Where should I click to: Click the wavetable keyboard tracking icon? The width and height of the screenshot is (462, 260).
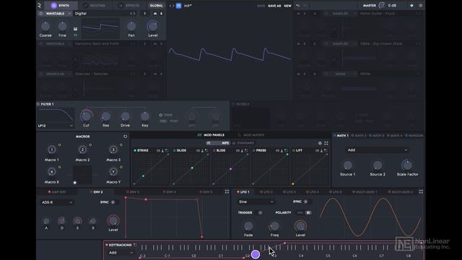click(x=75, y=29)
